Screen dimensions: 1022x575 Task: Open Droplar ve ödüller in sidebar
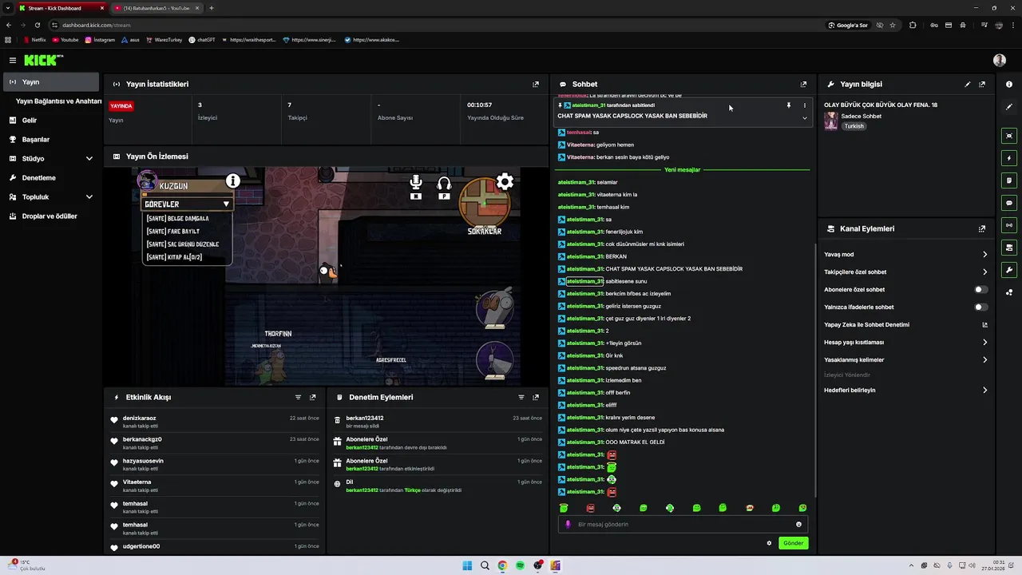point(51,216)
